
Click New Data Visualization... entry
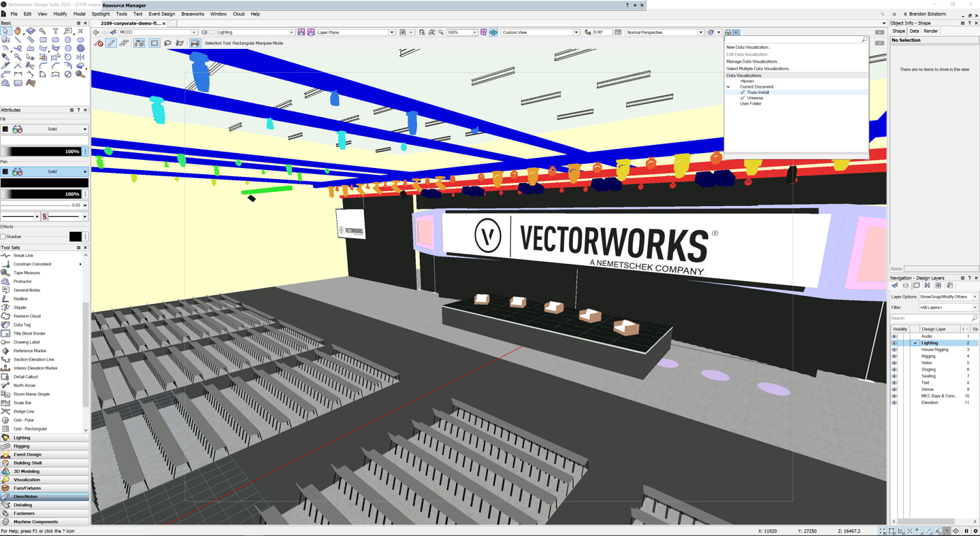point(748,48)
